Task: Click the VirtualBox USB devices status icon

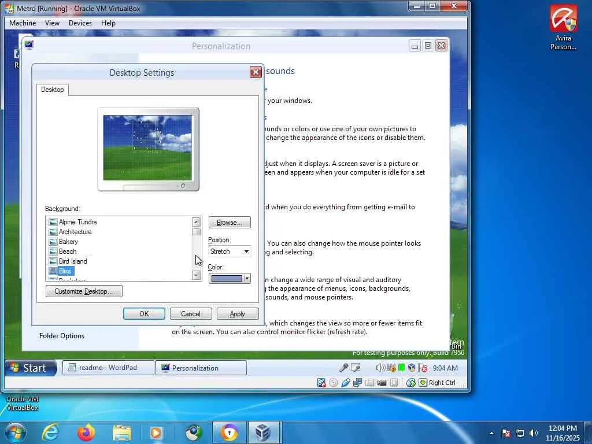Action: click(x=346, y=383)
